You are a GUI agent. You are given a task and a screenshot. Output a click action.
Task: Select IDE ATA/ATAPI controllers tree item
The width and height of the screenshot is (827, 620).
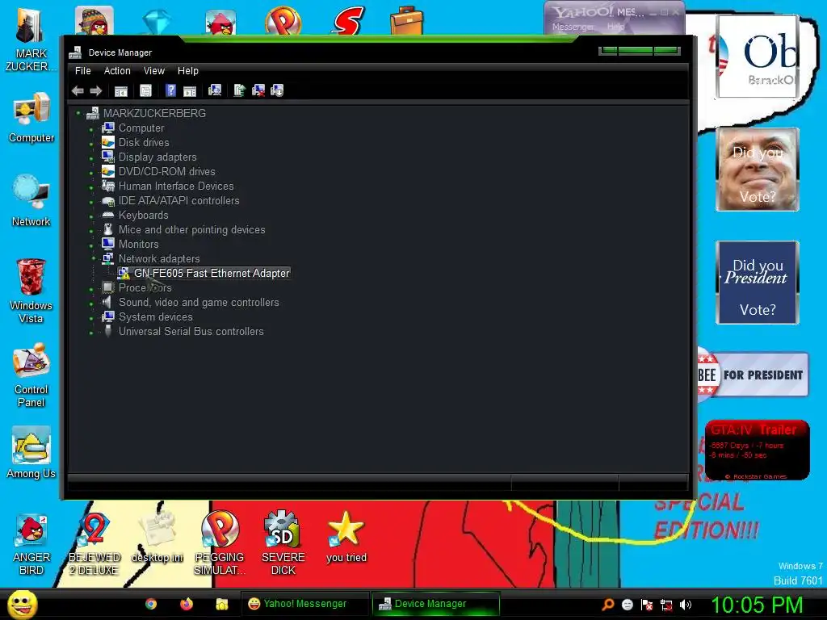[x=178, y=201]
